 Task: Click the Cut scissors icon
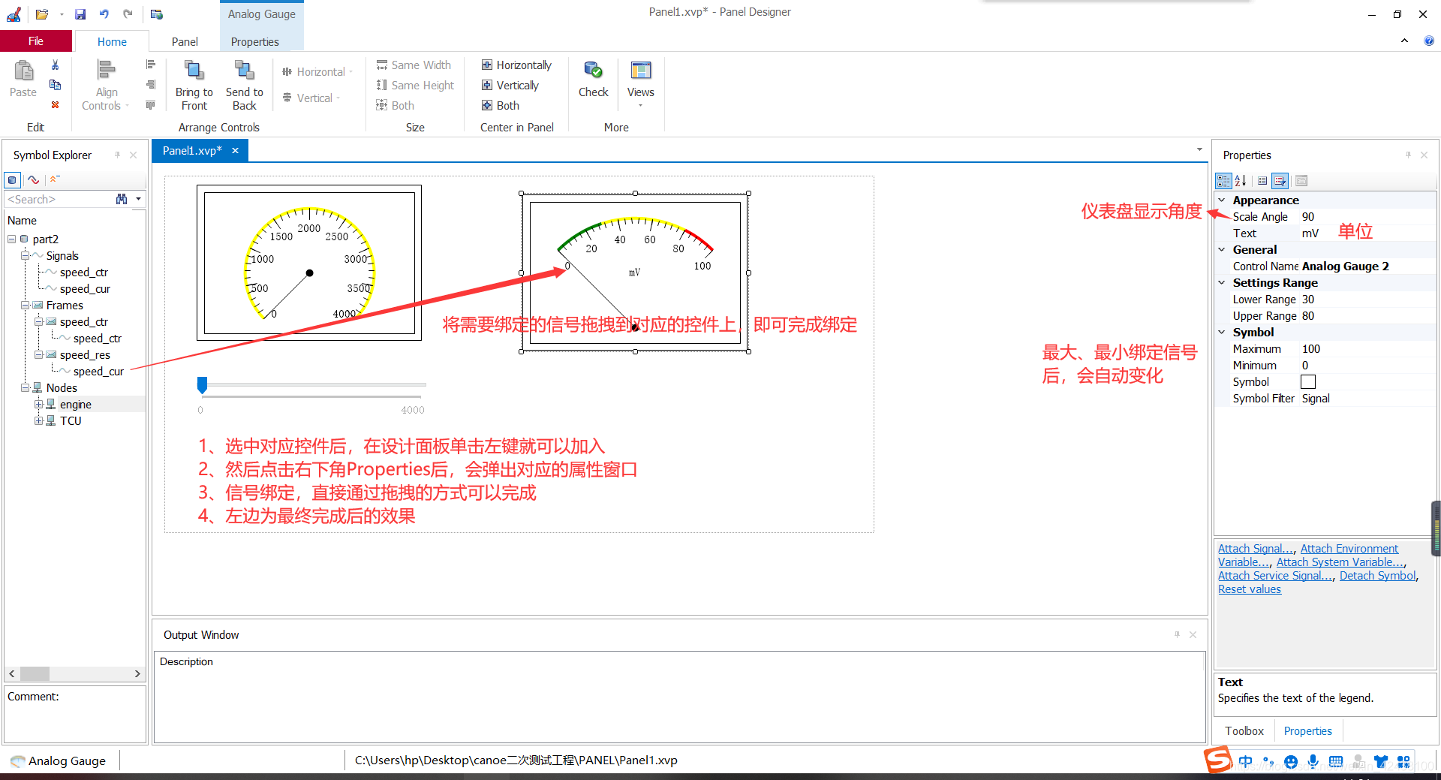pos(55,65)
